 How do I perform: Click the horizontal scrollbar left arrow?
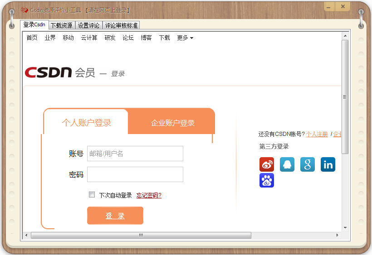coord(26,236)
